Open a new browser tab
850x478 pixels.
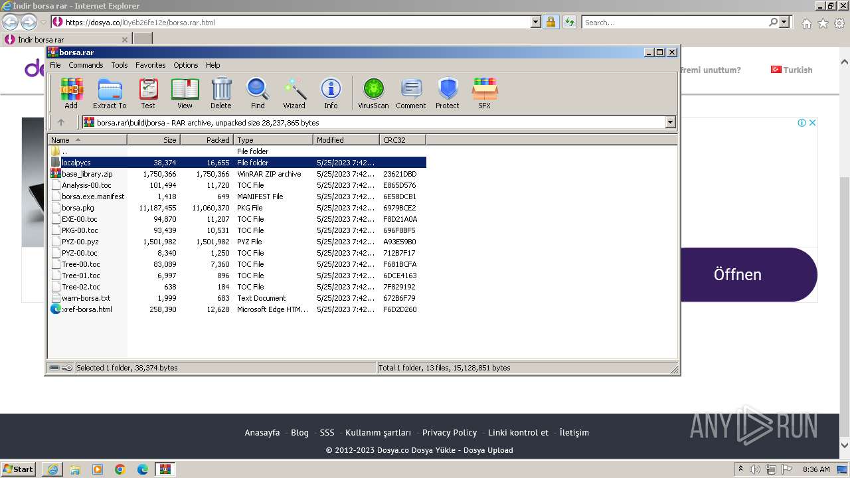coord(143,39)
